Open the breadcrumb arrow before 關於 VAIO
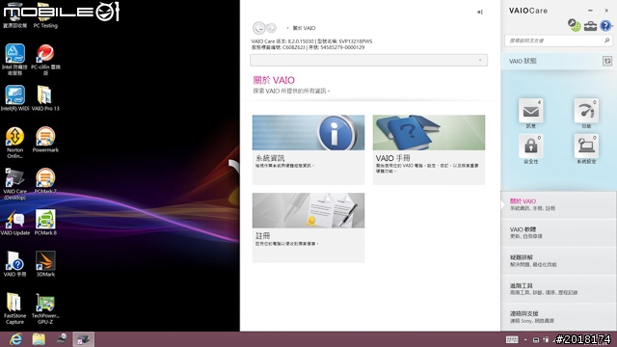The height and width of the screenshot is (347, 617). 287,28
